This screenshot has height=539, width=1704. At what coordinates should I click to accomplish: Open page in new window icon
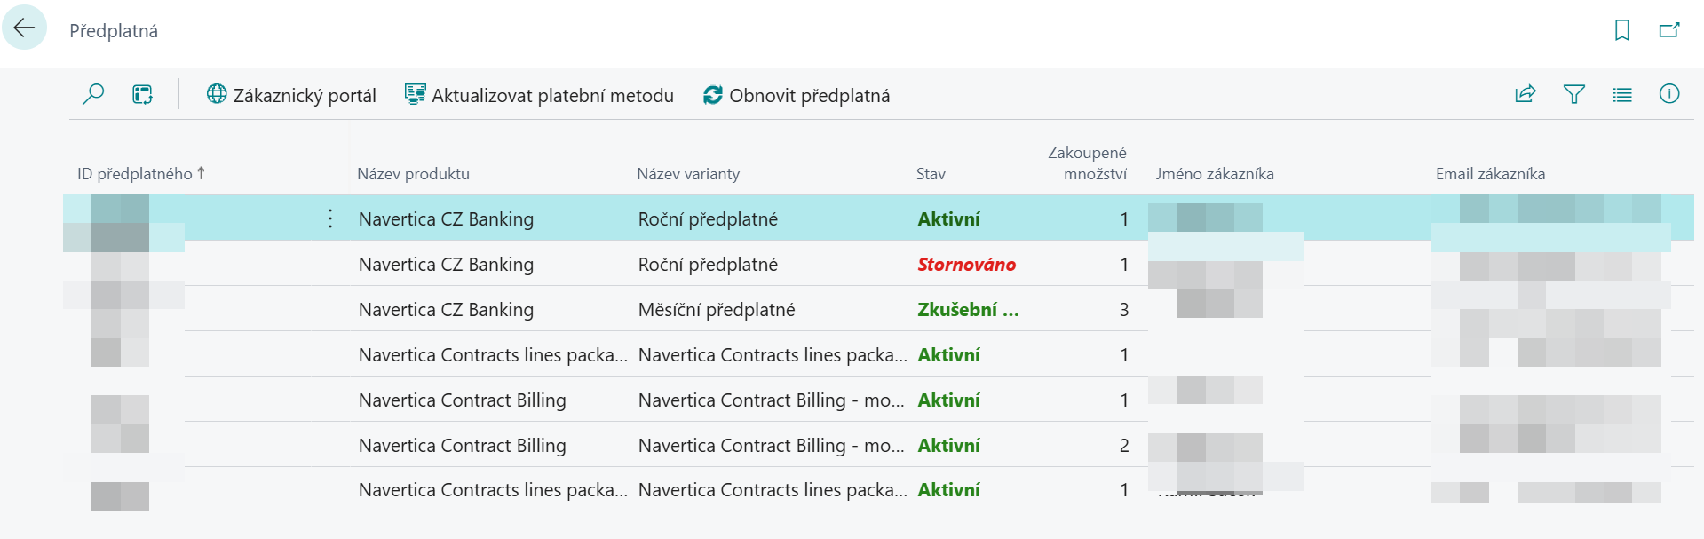[x=1668, y=29]
